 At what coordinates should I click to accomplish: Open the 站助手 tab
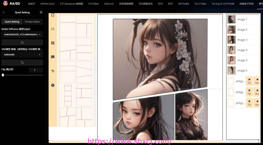coord(32,4)
